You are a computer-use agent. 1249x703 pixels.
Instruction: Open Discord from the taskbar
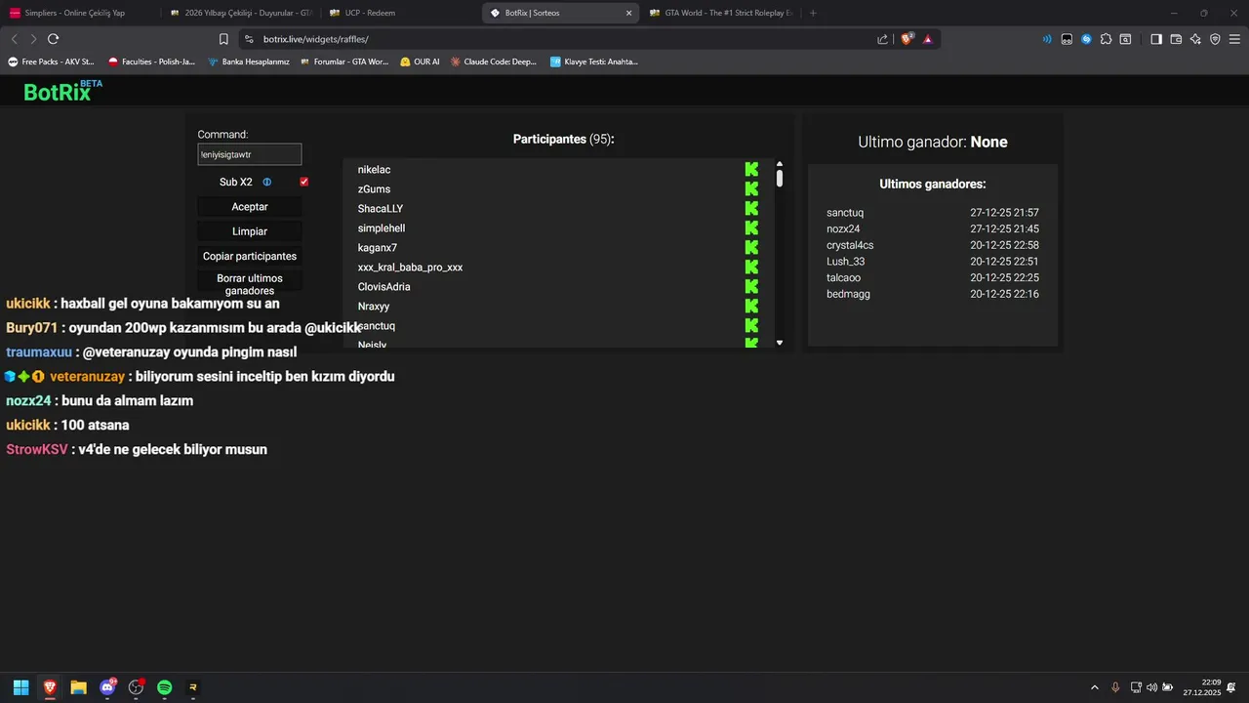point(107,687)
